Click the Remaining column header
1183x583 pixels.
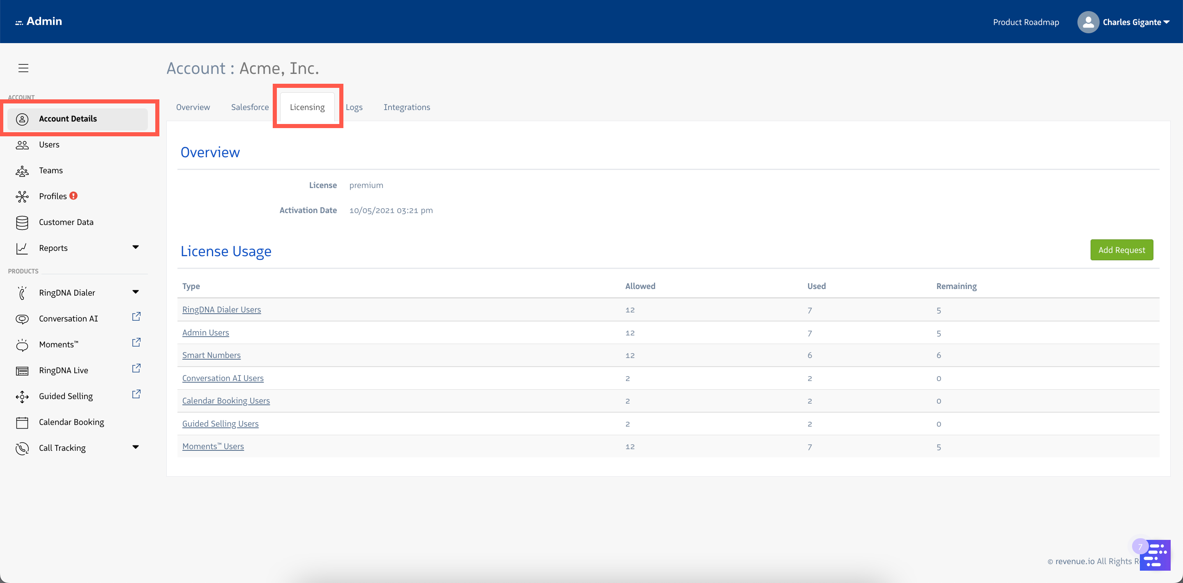(x=957, y=286)
